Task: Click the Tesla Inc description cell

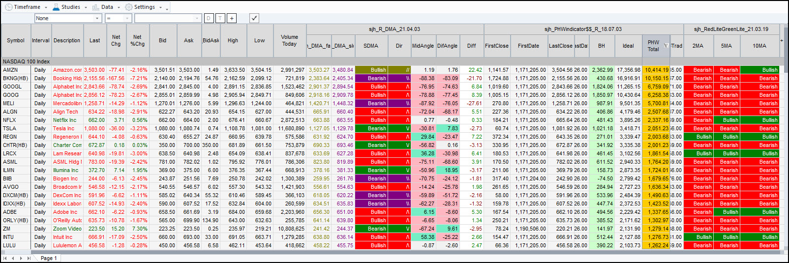Action: click(67, 128)
